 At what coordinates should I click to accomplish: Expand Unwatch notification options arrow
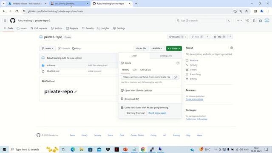click(x=185, y=37)
